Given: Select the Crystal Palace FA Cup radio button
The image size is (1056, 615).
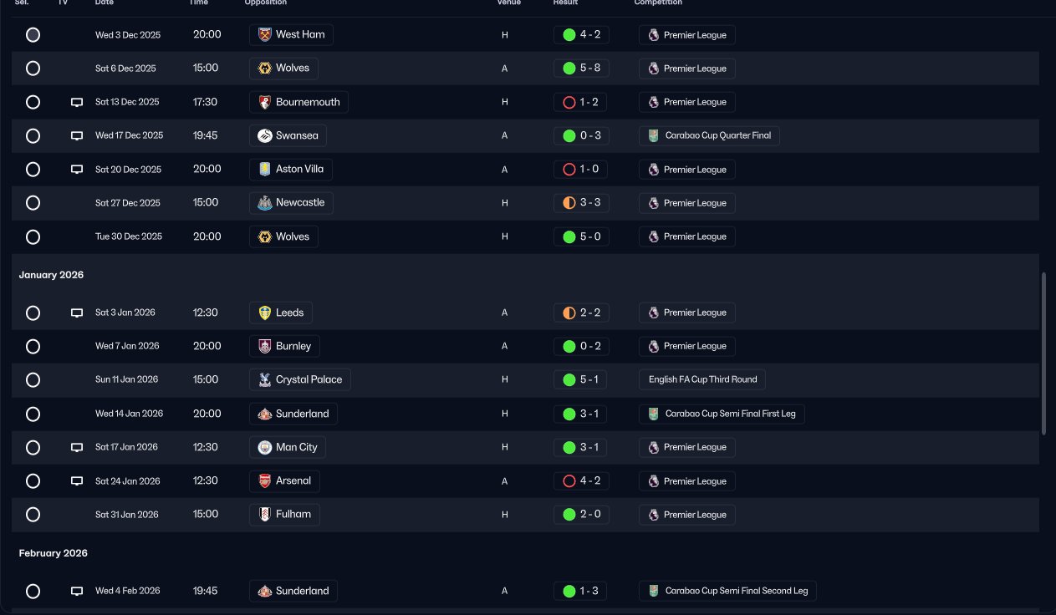Looking at the screenshot, I should point(33,380).
